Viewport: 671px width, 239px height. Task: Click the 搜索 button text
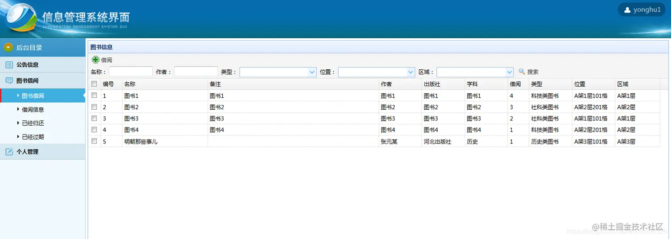[533, 72]
